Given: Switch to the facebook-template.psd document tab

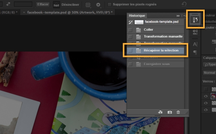Looking at the screenshot, I should coord(70,12).
